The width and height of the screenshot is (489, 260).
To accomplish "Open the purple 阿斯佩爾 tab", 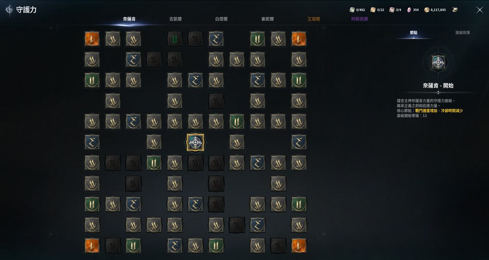I will point(359,19).
